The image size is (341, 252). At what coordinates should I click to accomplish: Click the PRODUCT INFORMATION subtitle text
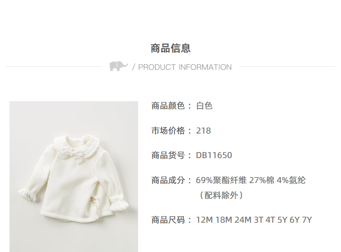coord(185,67)
